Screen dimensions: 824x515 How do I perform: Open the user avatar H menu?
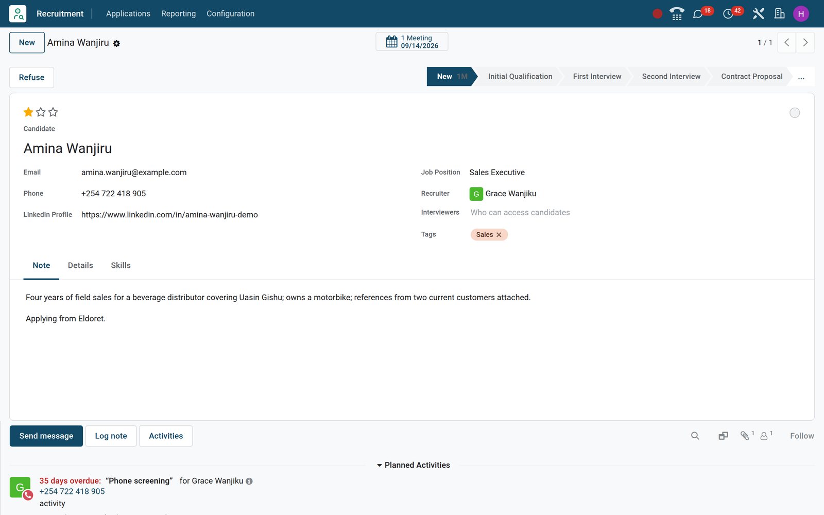pyautogui.click(x=801, y=14)
